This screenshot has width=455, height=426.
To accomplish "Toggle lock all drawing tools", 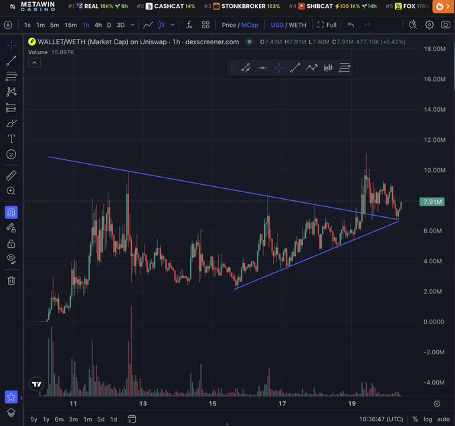I will tap(11, 243).
